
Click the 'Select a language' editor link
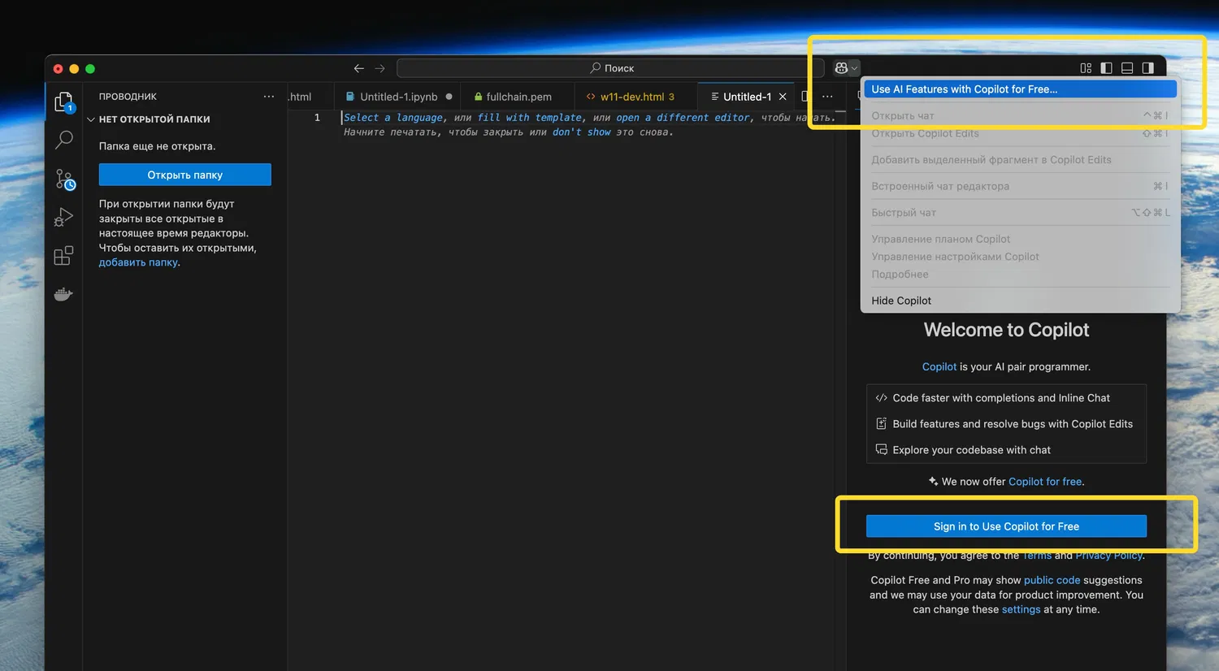coord(393,118)
